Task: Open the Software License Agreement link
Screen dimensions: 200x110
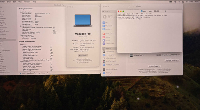Action: [146, 69]
